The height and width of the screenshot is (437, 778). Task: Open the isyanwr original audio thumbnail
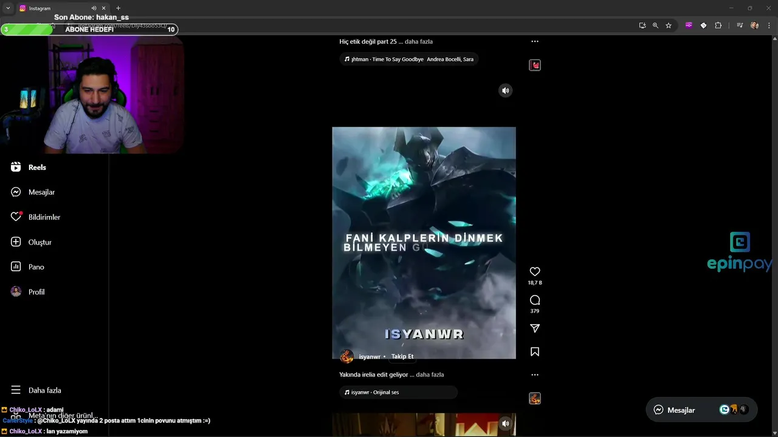535,398
